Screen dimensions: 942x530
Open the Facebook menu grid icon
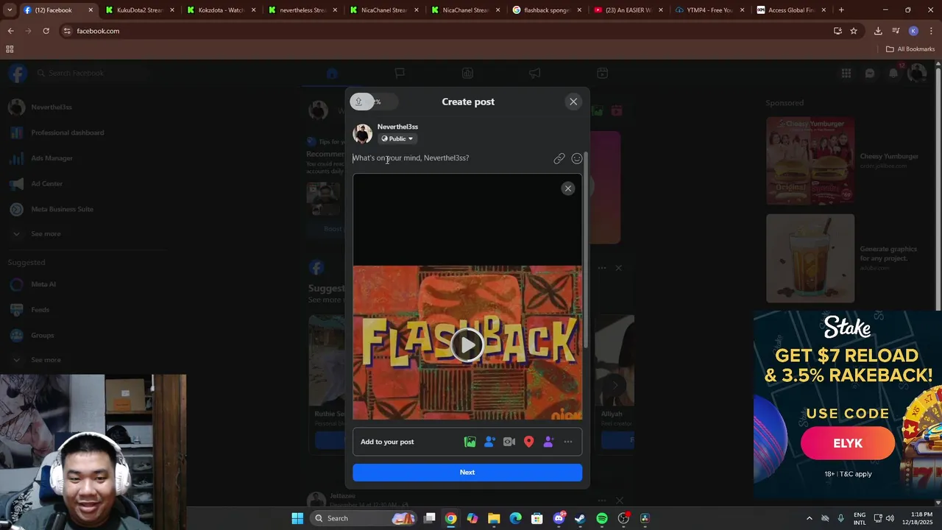(x=846, y=73)
